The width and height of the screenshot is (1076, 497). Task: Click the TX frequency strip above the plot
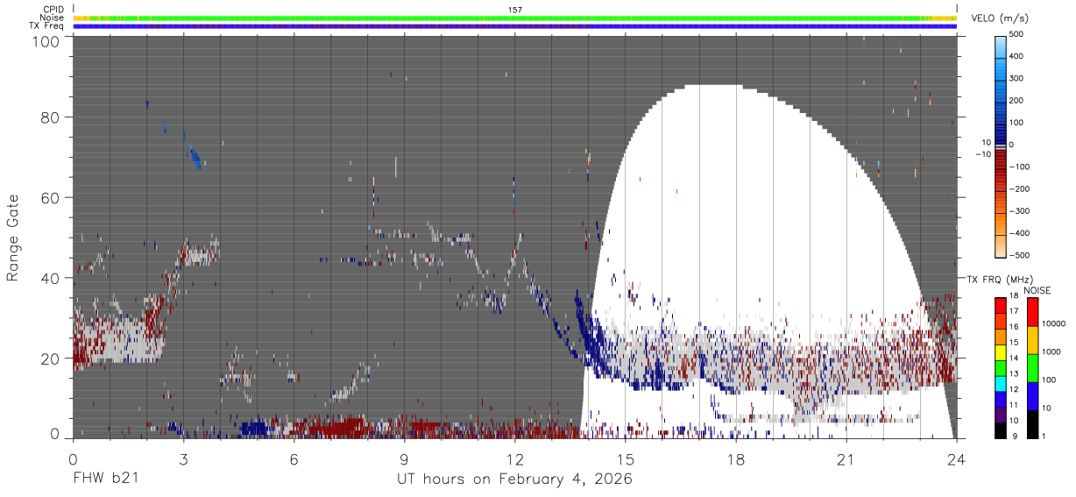tap(514, 26)
